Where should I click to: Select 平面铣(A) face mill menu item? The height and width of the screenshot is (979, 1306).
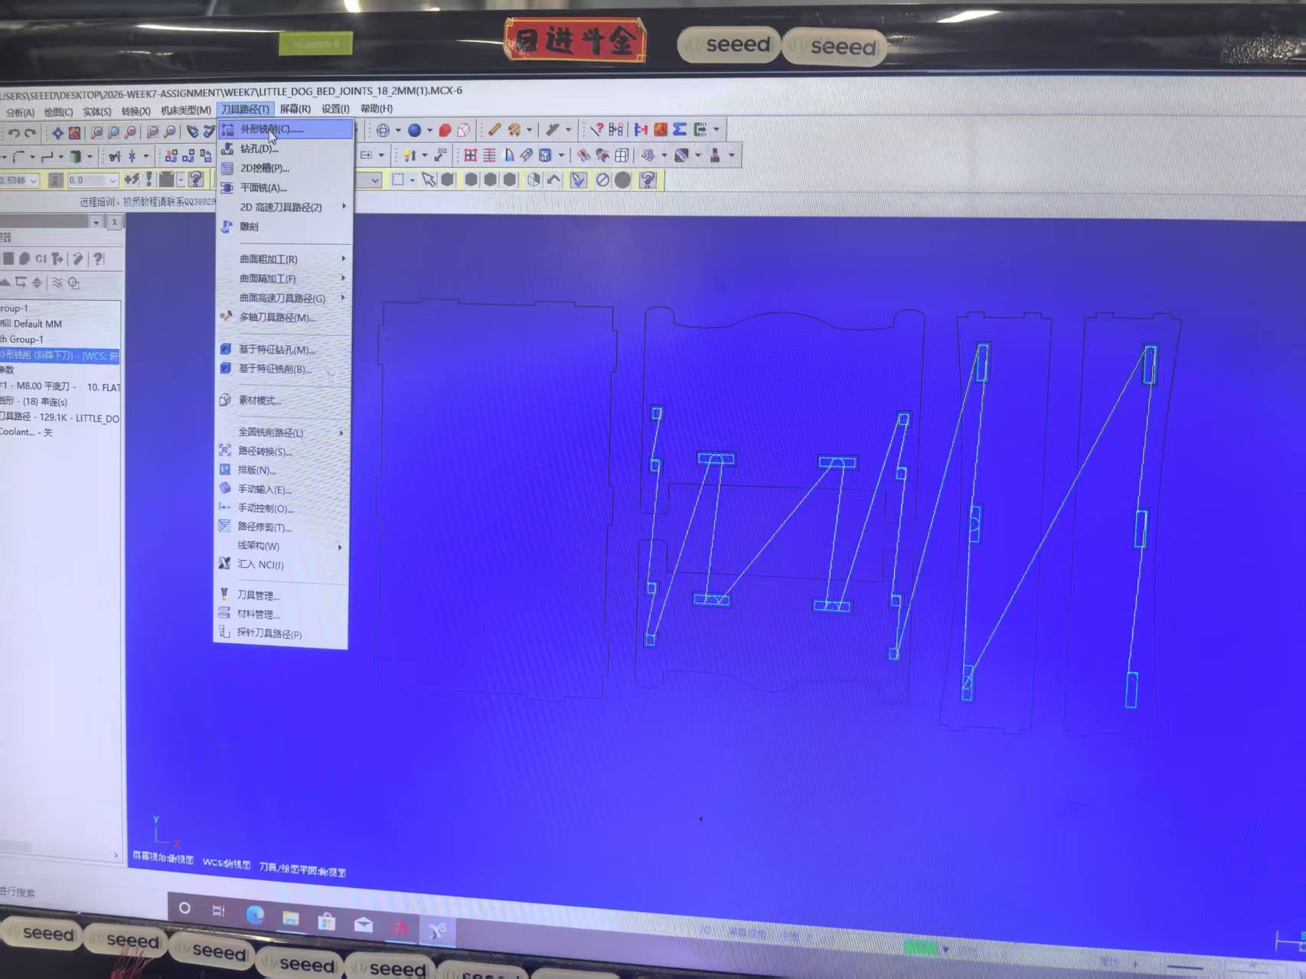(x=285, y=188)
